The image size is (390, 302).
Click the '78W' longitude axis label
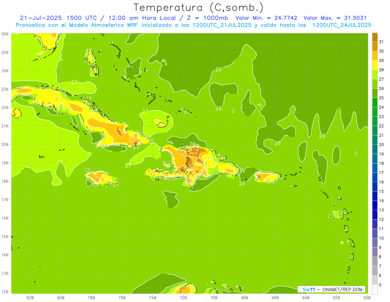click(91, 297)
